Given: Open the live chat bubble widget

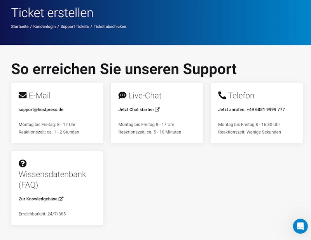Looking at the screenshot, I should click(x=300, y=226).
